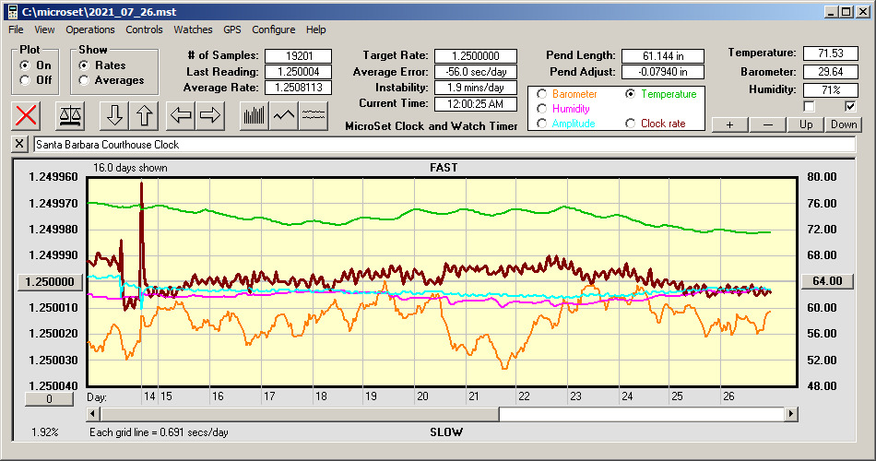Open the Help menu
Image resolution: width=876 pixels, height=461 pixels.
point(315,30)
